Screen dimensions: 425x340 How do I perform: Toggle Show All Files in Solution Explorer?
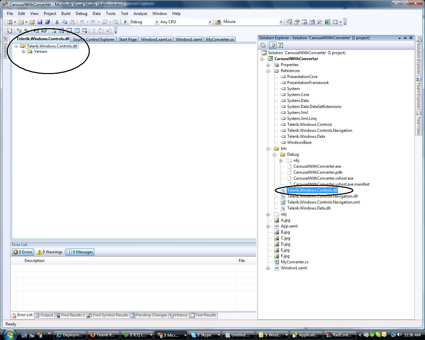click(x=273, y=45)
